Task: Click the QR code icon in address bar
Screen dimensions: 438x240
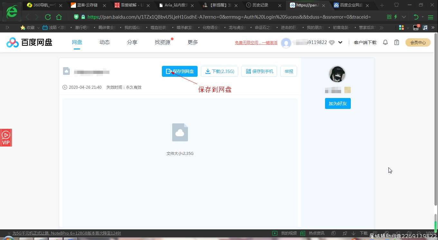Action: tap(389, 17)
